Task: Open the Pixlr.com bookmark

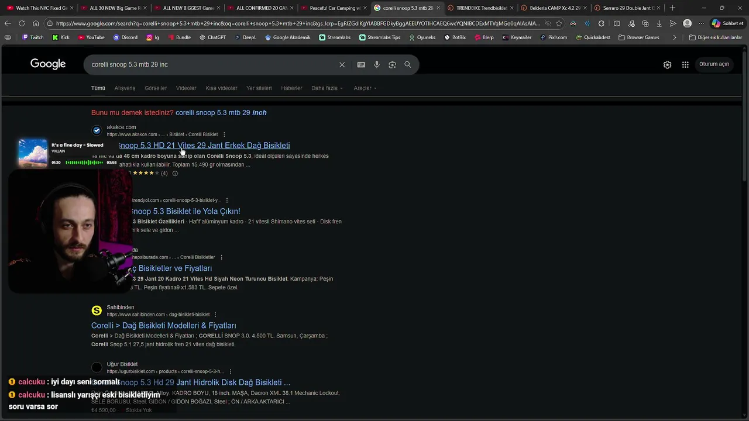Action: [x=554, y=37]
